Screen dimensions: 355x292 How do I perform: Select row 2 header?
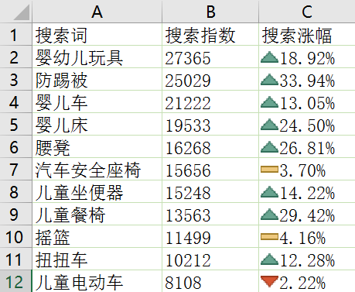pos(15,57)
